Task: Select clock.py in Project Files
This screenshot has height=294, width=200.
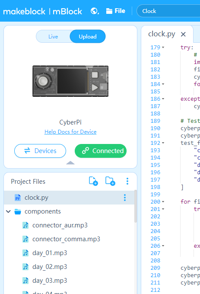Action: pos(69,198)
